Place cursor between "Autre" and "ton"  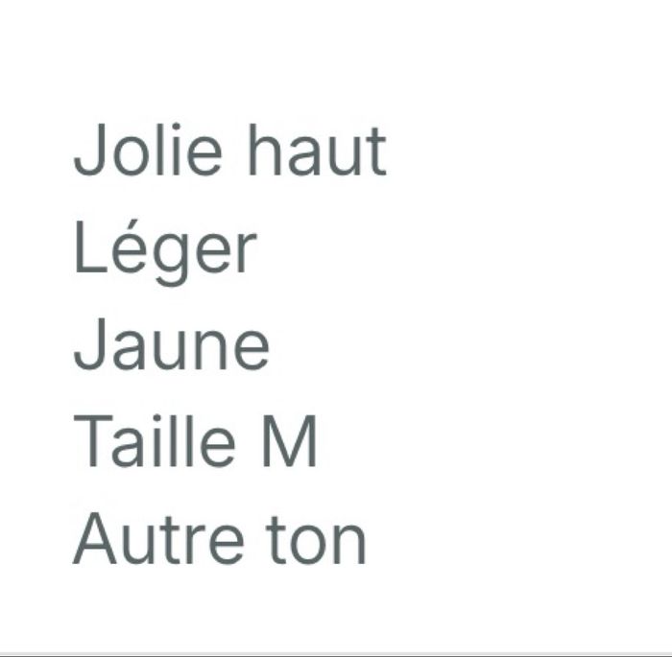255,539
